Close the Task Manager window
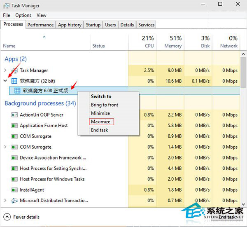This screenshot has height=227, width=247. 238,4
